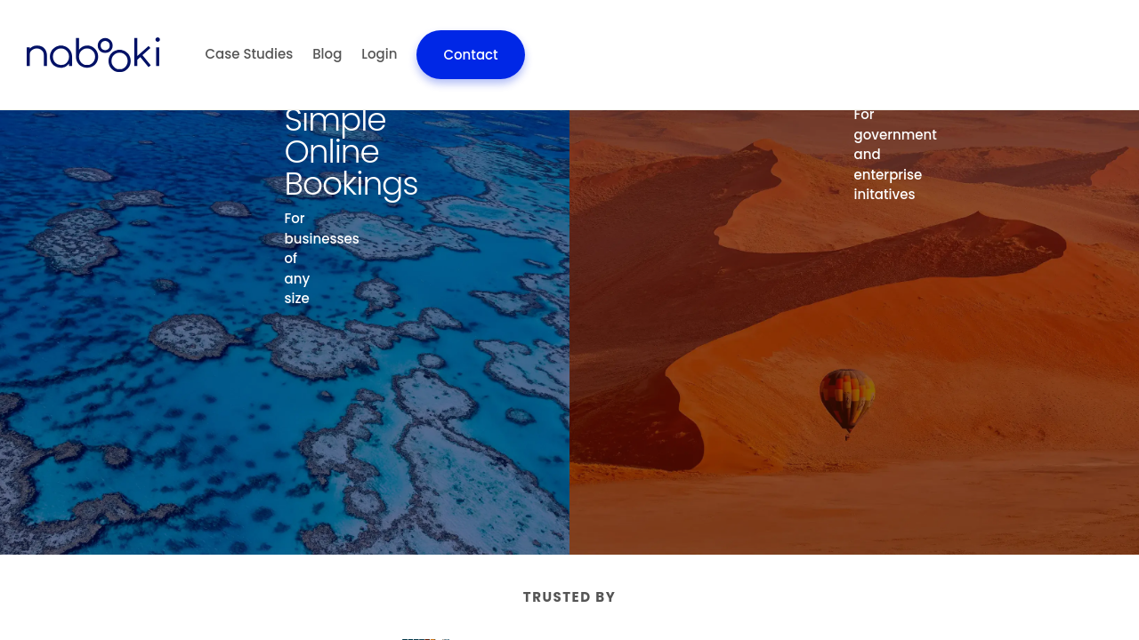Viewport: 1139px width, 640px height.
Task: Click the small circle in nabooki logo
Action: (105, 44)
